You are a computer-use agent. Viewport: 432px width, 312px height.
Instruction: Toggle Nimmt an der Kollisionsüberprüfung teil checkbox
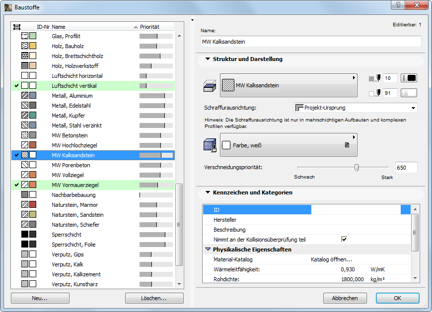click(x=344, y=239)
